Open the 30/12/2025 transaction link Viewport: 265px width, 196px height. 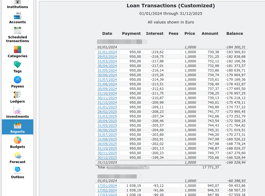pos(107,158)
